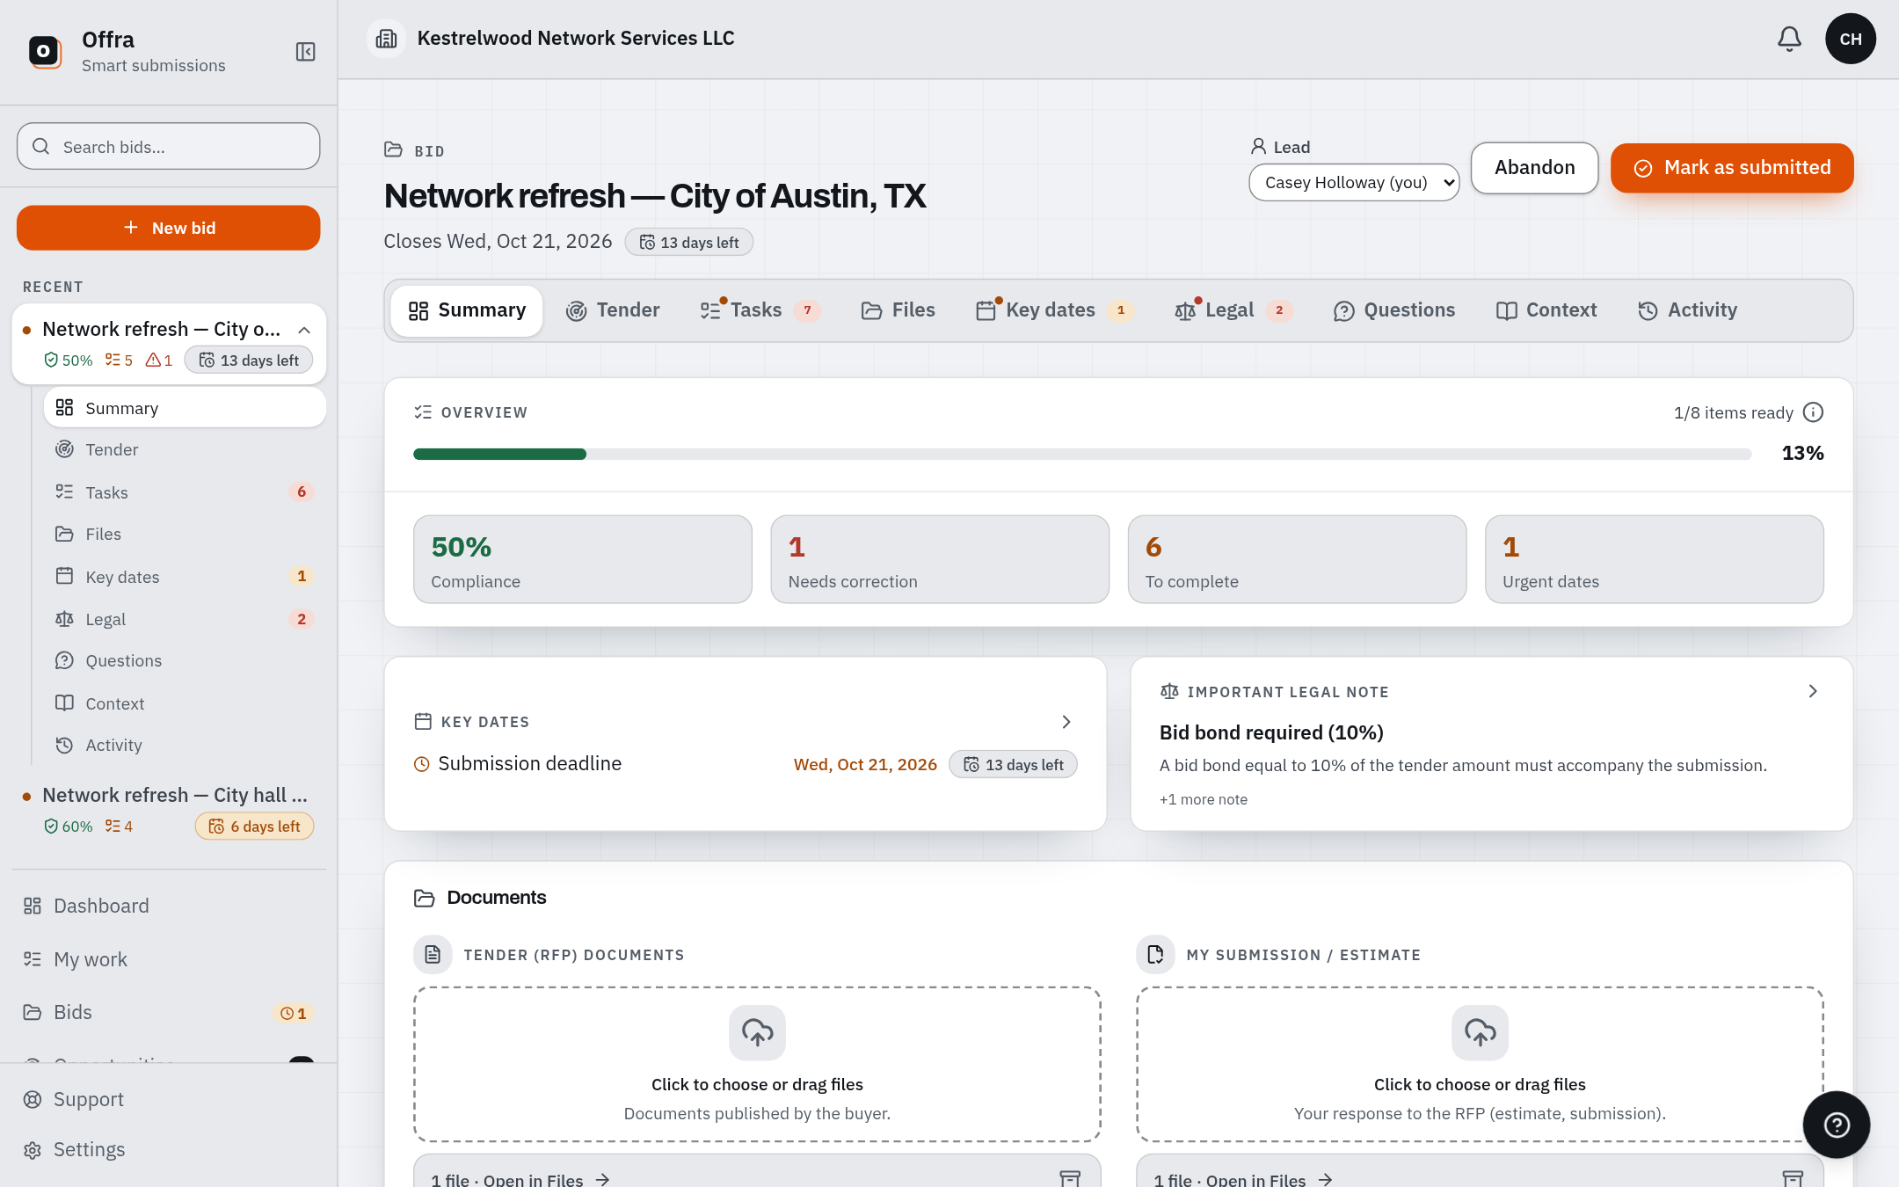Click the Offra logo icon
The height and width of the screenshot is (1187, 1899).
(x=44, y=51)
